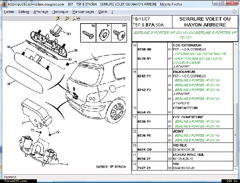Click the zoom in magnifier icon
This screenshot has width=240, height=183.
[x=58, y=18]
